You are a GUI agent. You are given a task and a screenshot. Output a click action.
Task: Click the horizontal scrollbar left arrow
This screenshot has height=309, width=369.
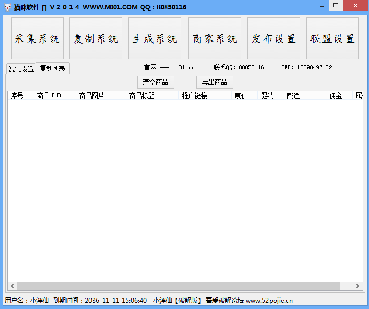click(x=13, y=286)
